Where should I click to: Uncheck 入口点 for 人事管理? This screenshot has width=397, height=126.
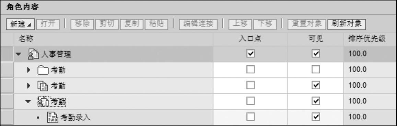[x=250, y=53]
